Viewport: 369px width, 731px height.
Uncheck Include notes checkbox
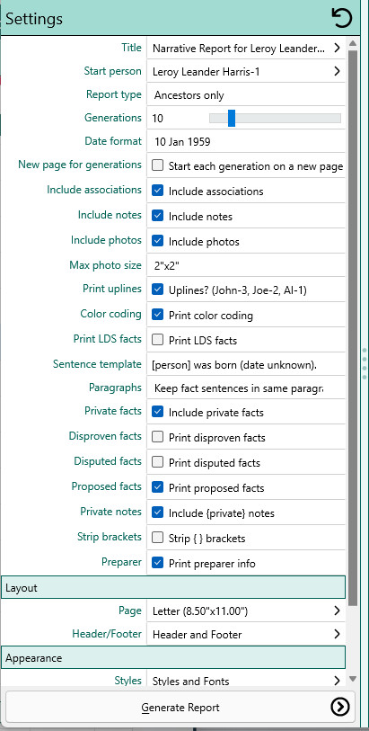click(x=158, y=216)
